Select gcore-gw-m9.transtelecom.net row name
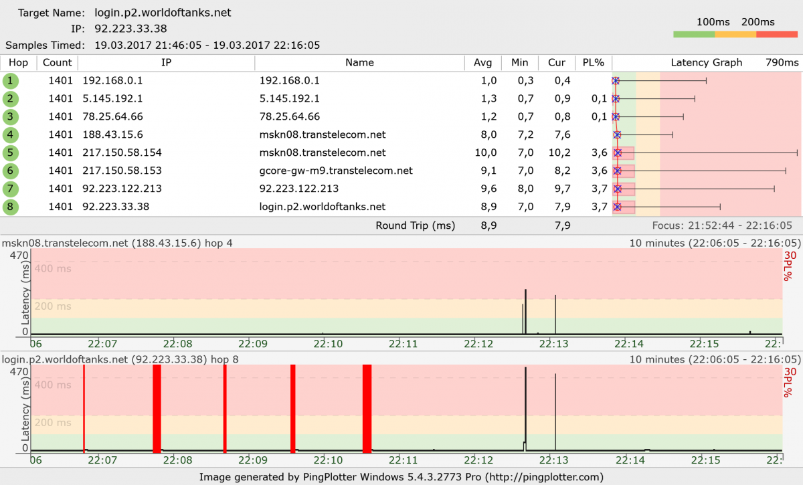The height and width of the screenshot is (485, 803). pos(336,171)
